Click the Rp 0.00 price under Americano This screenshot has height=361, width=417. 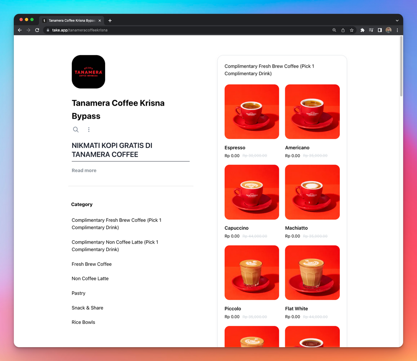coord(293,155)
